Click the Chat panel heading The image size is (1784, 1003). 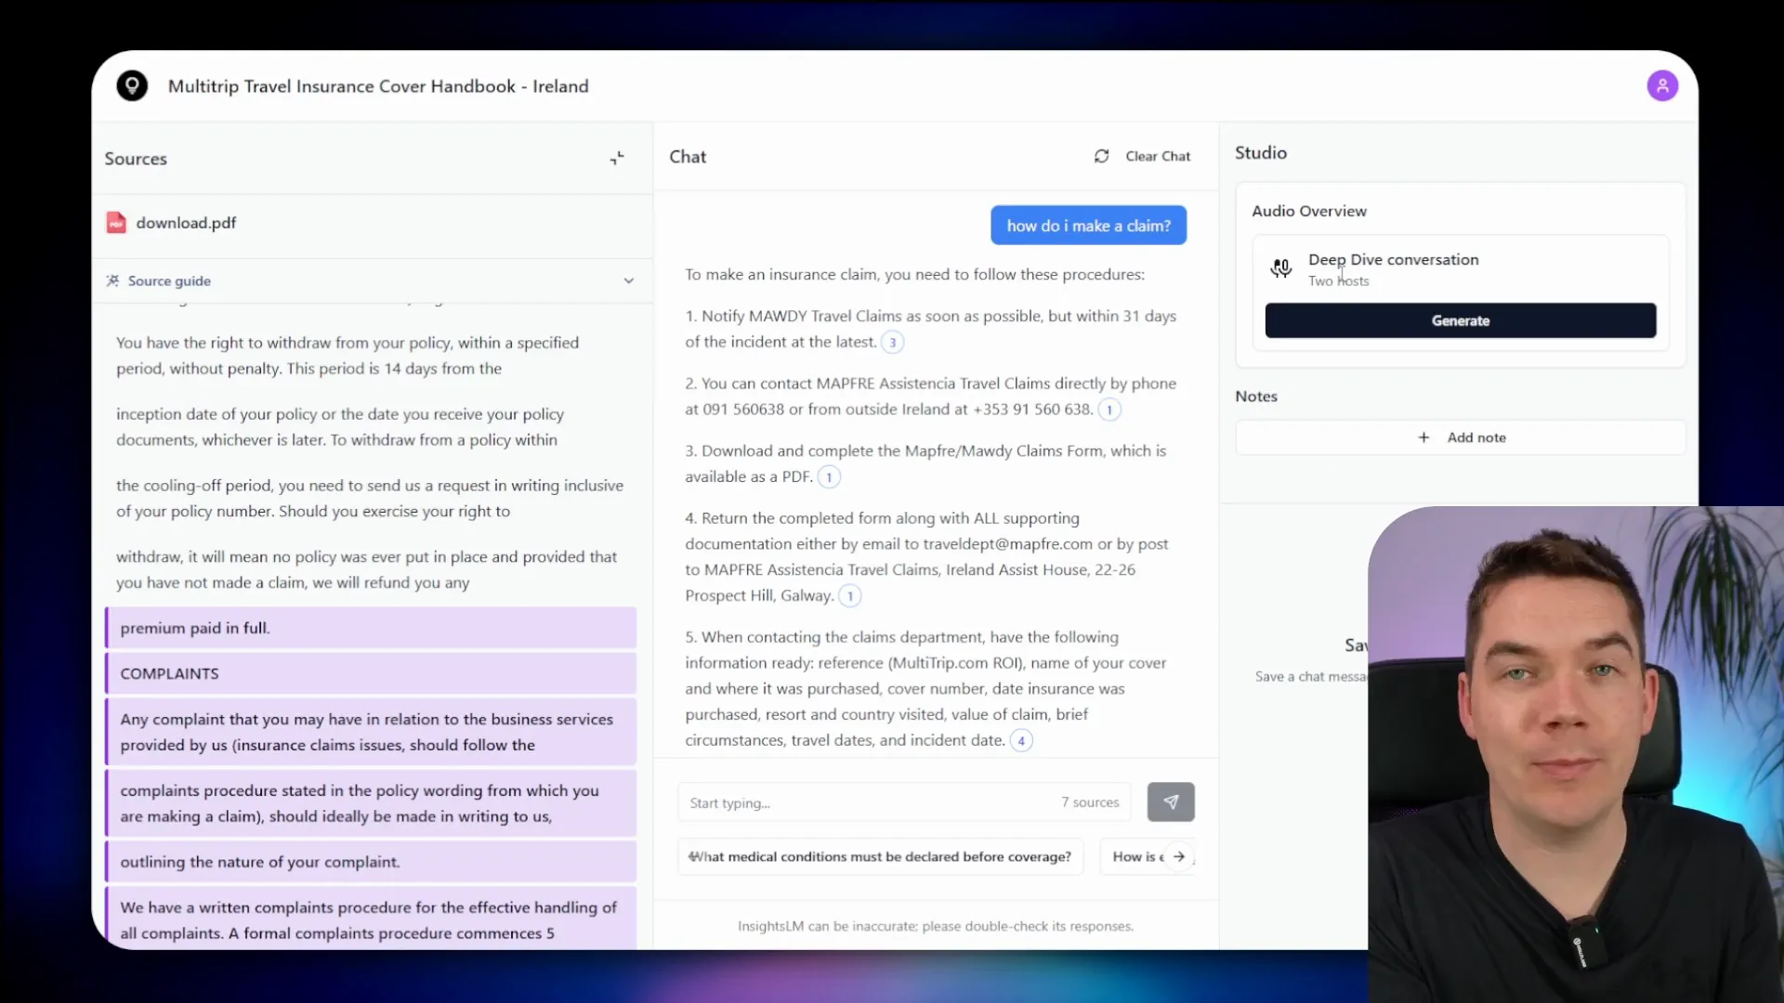(688, 157)
